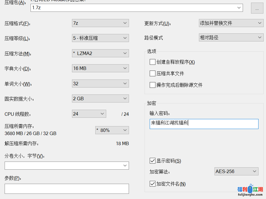Open the 压缩等级 标准压缩 dropdown
266x199 pixels.
tap(100, 38)
